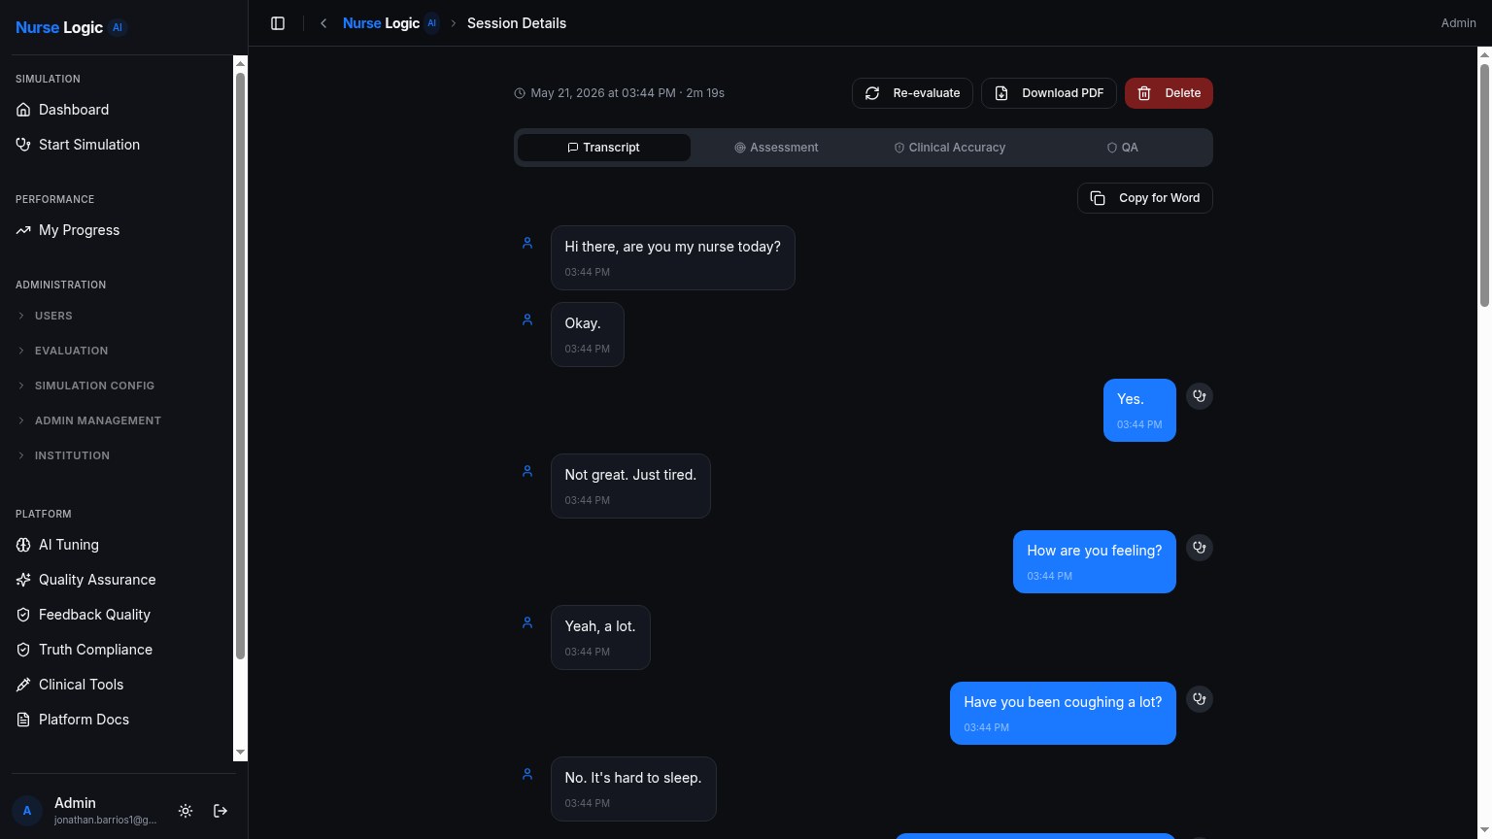Switch to Clinical Accuracy tab
Screen dimensions: 1492x839
[x=949, y=148]
